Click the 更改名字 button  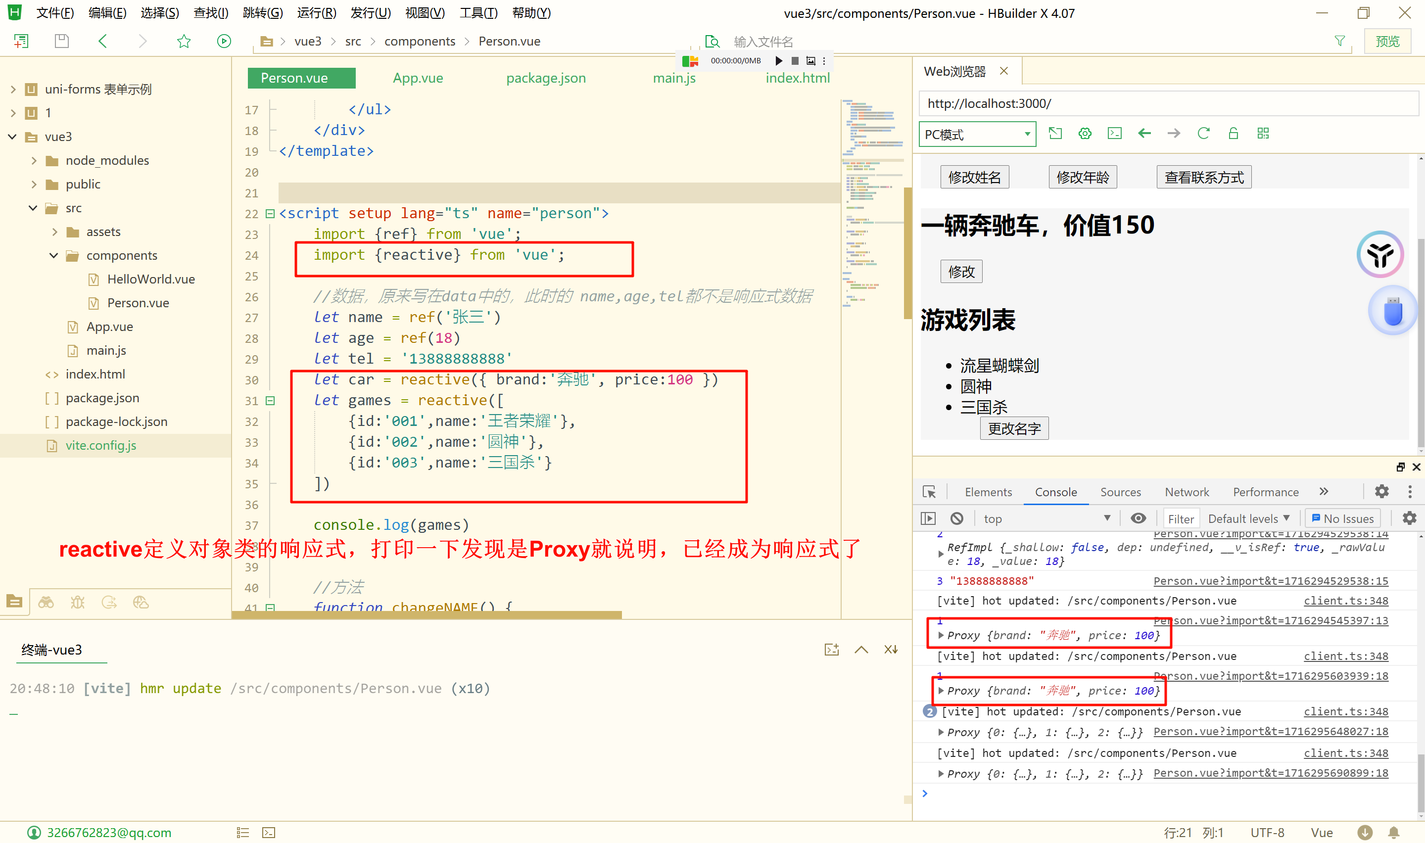click(1014, 428)
